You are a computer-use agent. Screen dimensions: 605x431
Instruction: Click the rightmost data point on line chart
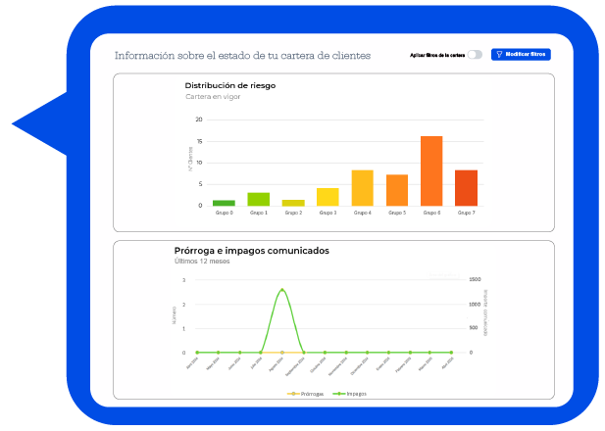click(451, 352)
